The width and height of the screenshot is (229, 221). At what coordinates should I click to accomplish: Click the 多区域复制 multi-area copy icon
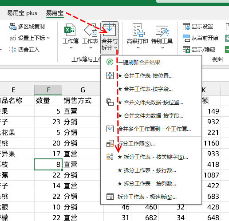(x=13, y=27)
